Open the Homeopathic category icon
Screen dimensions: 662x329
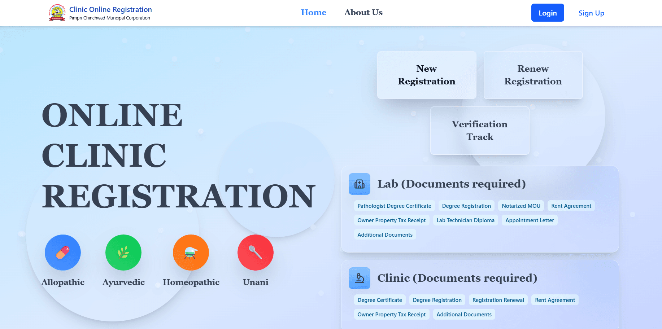click(191, 253)
